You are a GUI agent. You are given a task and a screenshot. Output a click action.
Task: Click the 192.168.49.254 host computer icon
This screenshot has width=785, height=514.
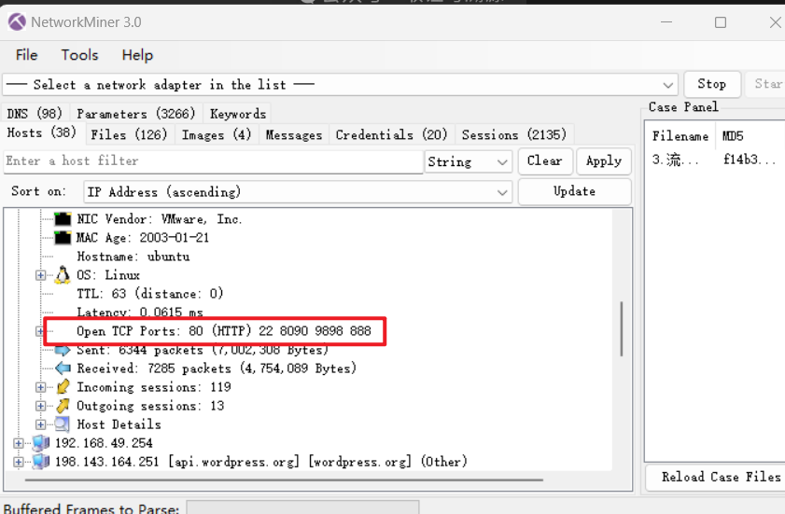coord(41,443)
